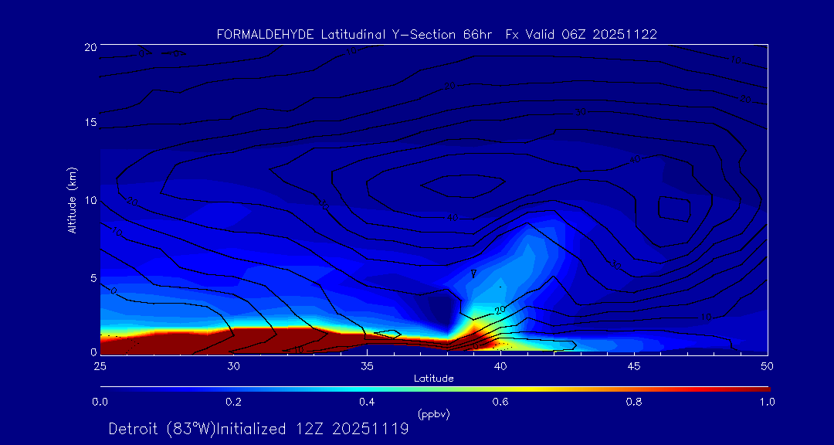Click the colorbar label 0.4

pos(367,402)
